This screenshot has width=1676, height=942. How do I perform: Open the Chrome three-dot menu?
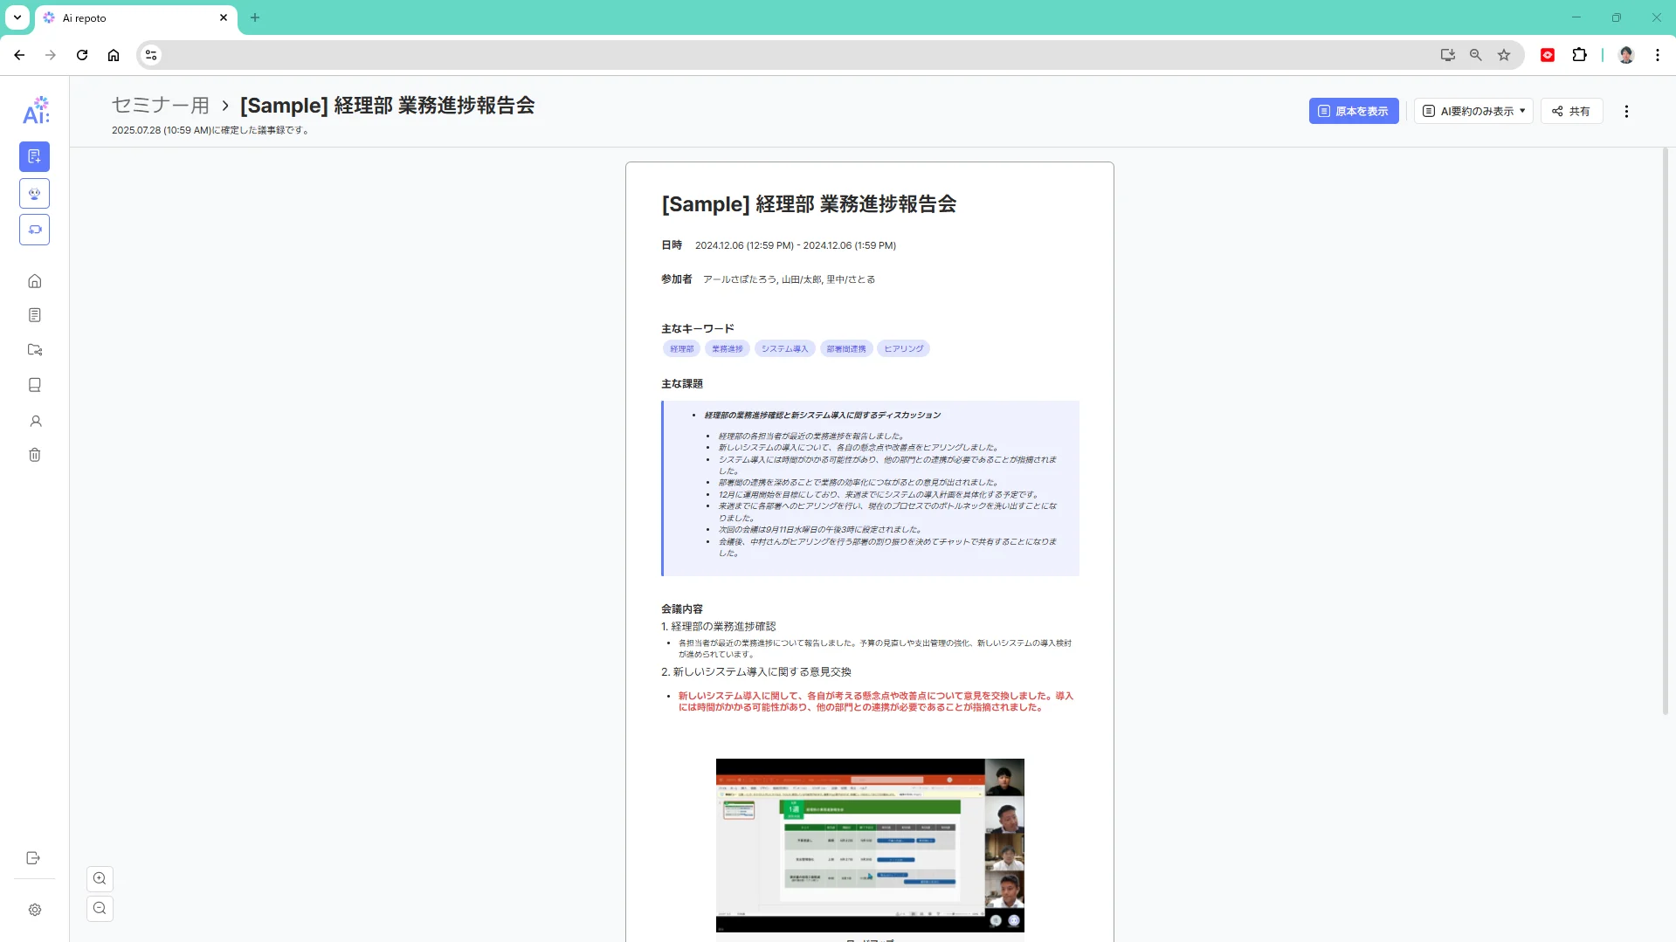pos(1658,55)
